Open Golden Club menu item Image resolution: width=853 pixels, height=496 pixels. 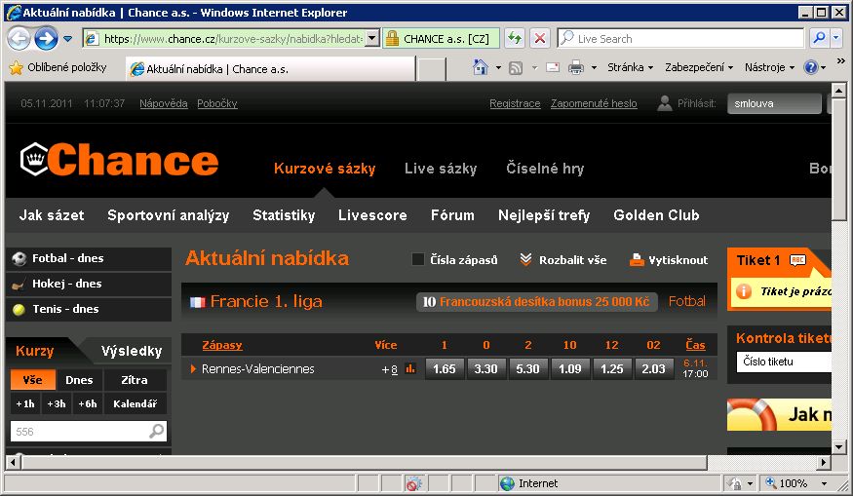click(x=657, y=215)
